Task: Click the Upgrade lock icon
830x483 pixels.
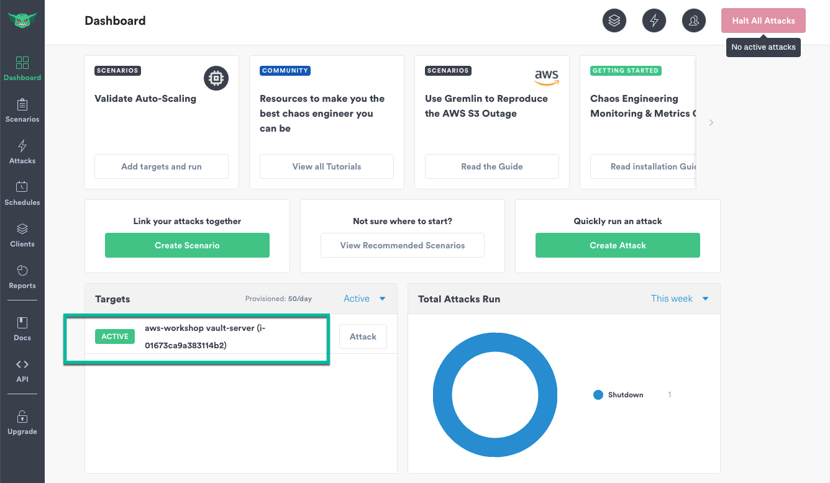Action: coord(22,417)
